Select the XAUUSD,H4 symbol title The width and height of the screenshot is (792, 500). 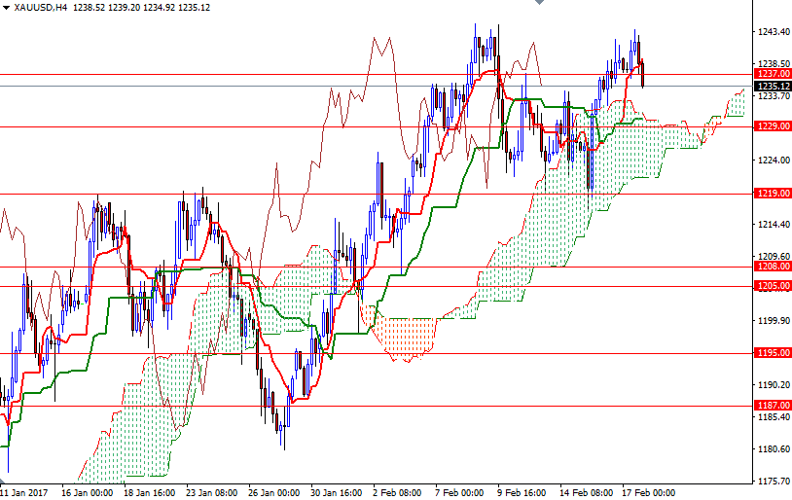(x=41, y=7)
